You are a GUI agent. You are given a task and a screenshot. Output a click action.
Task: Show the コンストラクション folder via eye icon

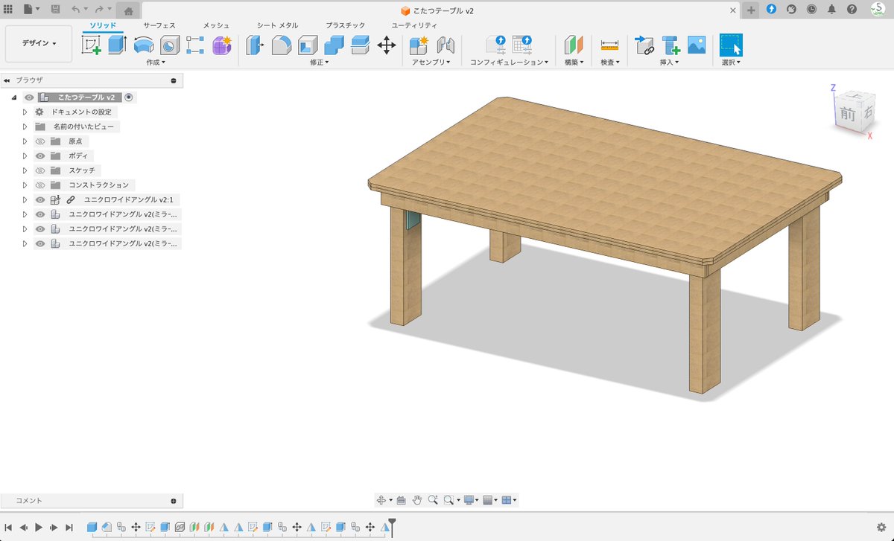click(x=41, y=185)
